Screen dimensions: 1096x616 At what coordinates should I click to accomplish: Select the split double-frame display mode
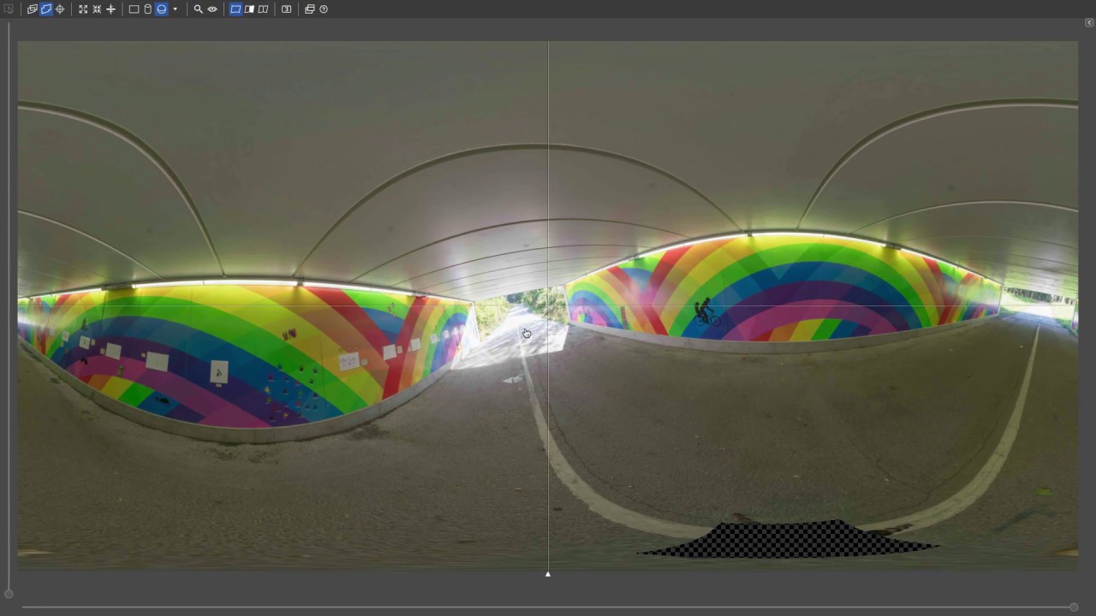pos(263,9)
